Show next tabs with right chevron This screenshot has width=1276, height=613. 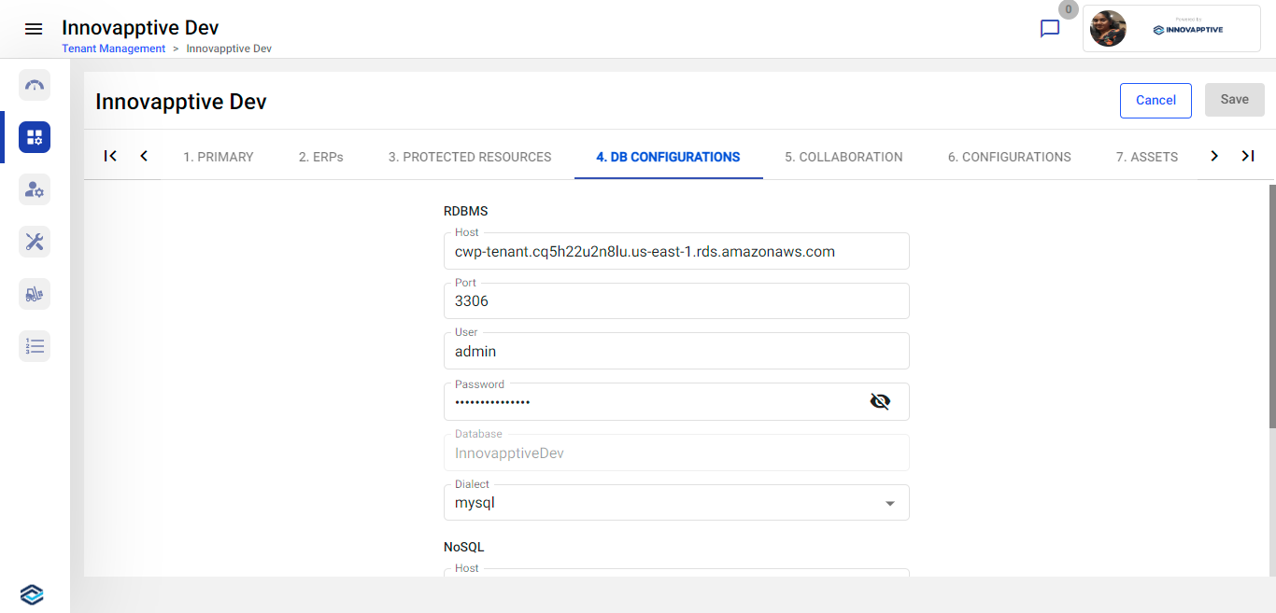[x=1214, y=156]
